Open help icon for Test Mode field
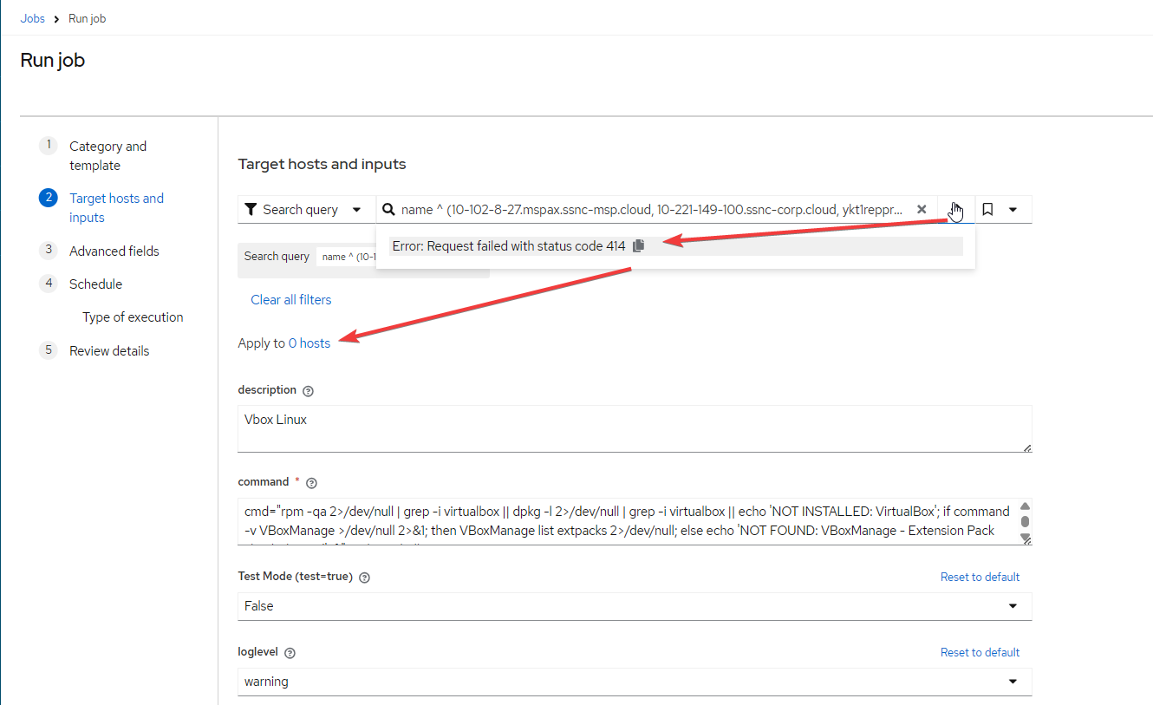This screenshot has height=705, width=1153. [364, 578]
